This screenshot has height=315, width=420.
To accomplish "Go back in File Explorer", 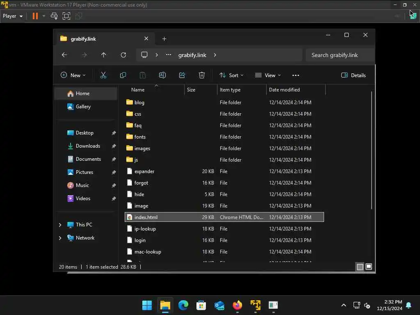I will (x=64, y=55).
